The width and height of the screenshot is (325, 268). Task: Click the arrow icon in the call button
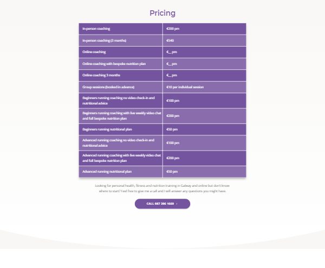[177, 204]
